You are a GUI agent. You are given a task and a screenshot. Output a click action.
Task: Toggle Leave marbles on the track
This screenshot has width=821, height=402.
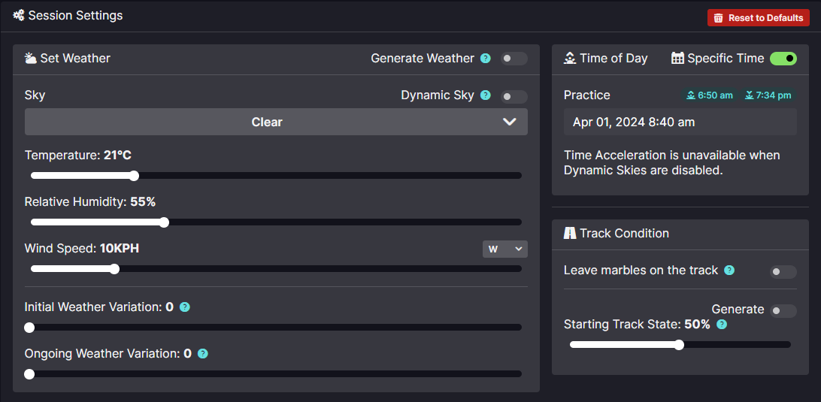(x=783, y=272)
